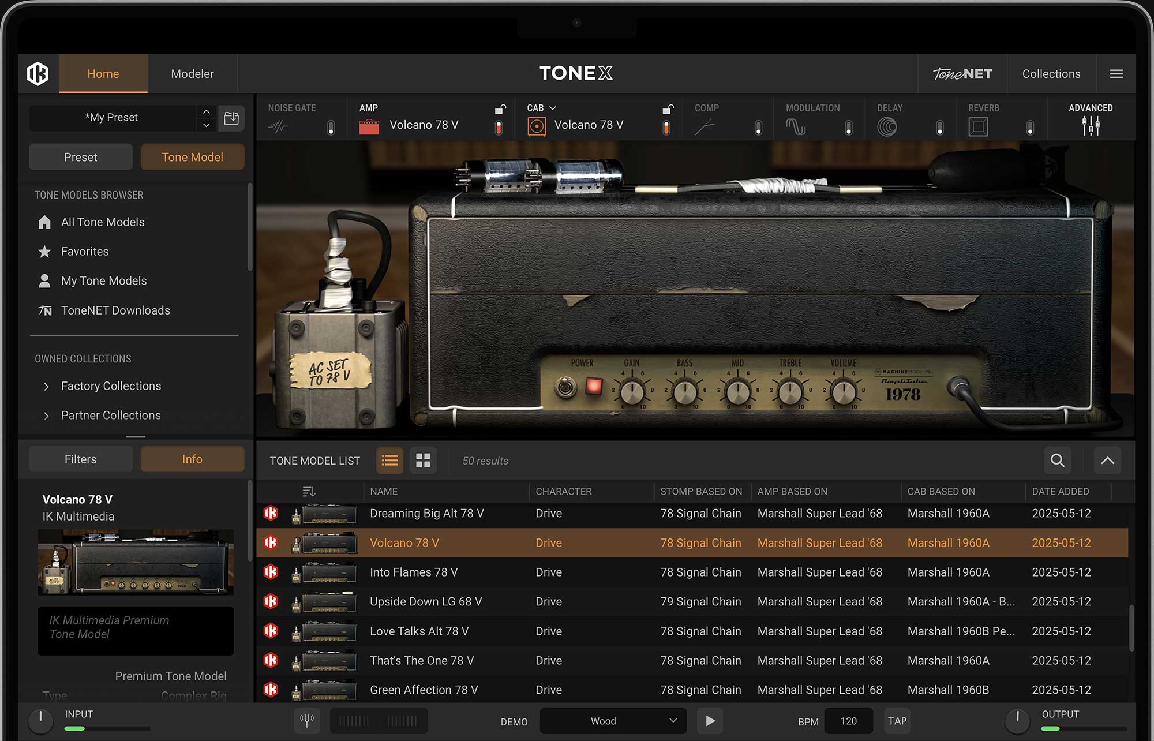Screen dimensions: 1154x741
Task: Select the Into Flames 78 V tone model
Action: pos(414,572)
